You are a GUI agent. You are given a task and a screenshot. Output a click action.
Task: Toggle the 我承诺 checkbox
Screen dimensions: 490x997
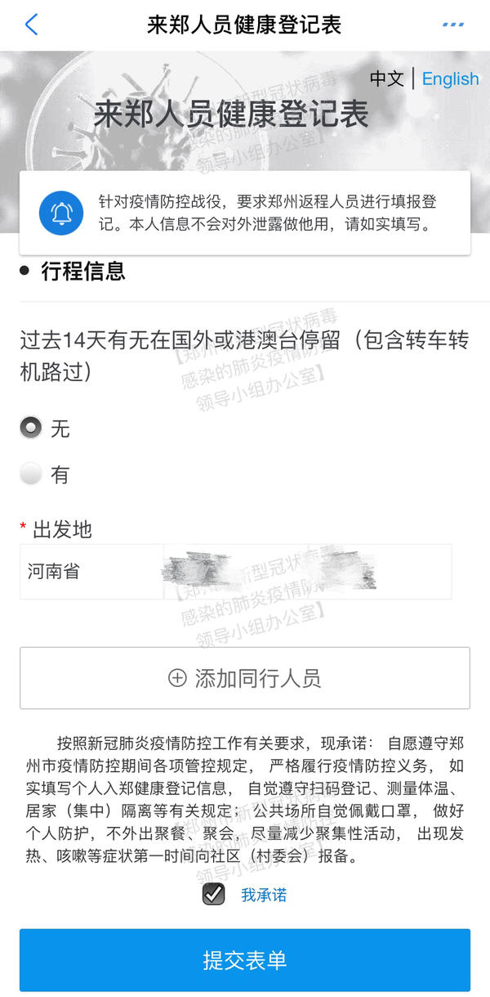214,894
